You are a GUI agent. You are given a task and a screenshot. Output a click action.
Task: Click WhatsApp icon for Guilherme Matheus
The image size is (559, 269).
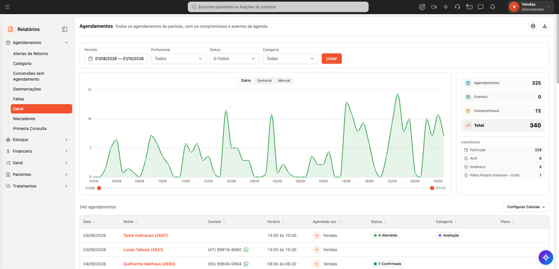click(x=246, y=264)
